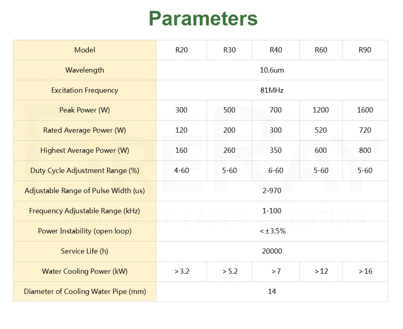This screenshot has height=329, width=403.
Task: Click the R40 Rated Average Power value 300
Action: [276, 130]
